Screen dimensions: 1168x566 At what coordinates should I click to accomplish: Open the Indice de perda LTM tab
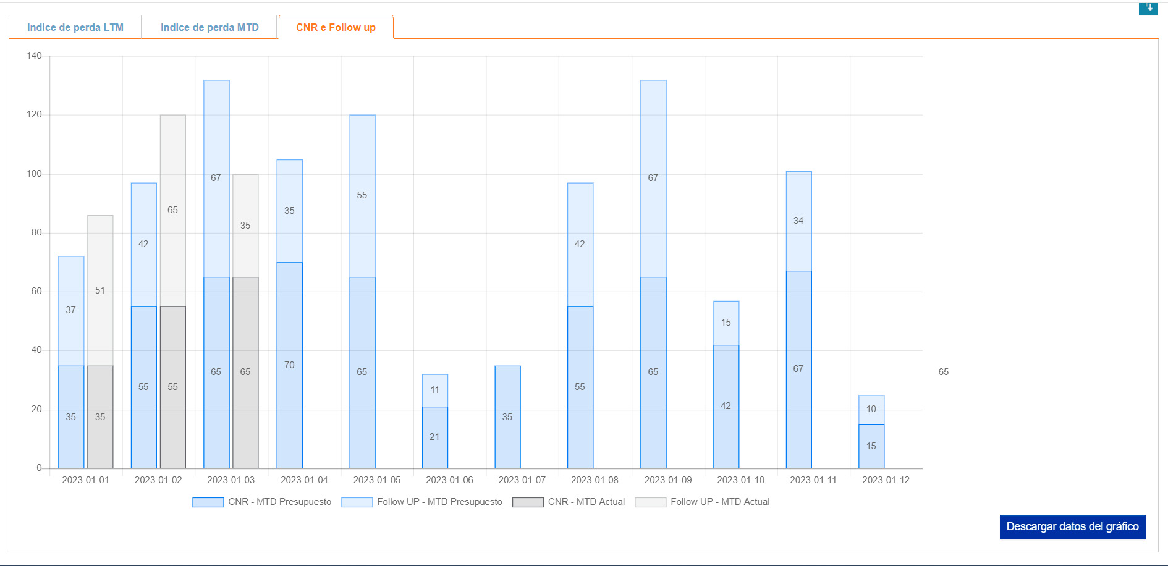[x=75, y=27]
